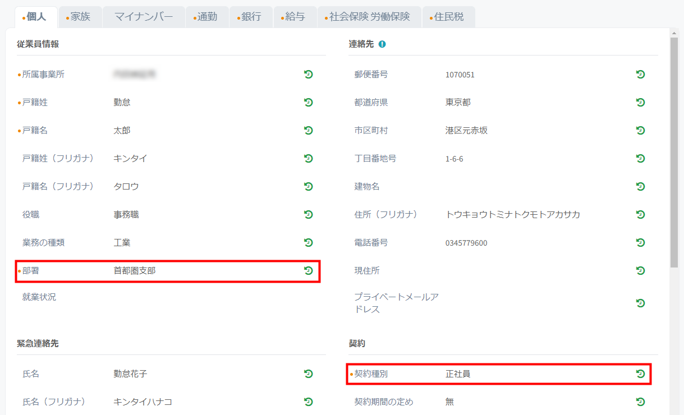Click history icon next to トウキョウトミナトクモトアカサカ
Screen dimensions: 684x415
tap(640, 214)
